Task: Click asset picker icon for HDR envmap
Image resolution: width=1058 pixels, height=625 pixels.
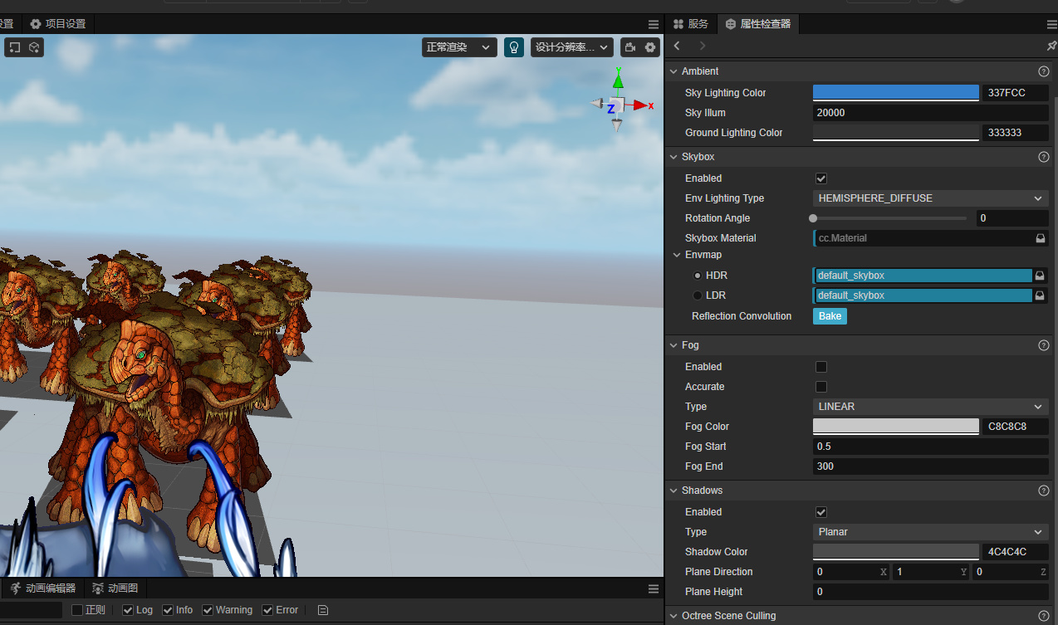Action: point(1040,276)
